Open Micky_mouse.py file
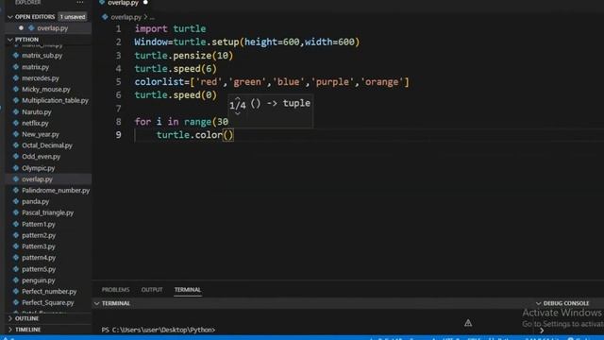Viewport: 604px width, 340px height. 46,90
